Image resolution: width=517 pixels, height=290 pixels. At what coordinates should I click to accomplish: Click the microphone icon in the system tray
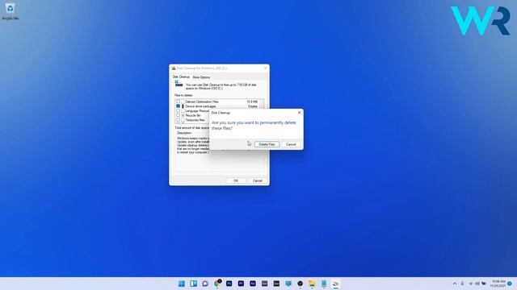coord(462,284)
